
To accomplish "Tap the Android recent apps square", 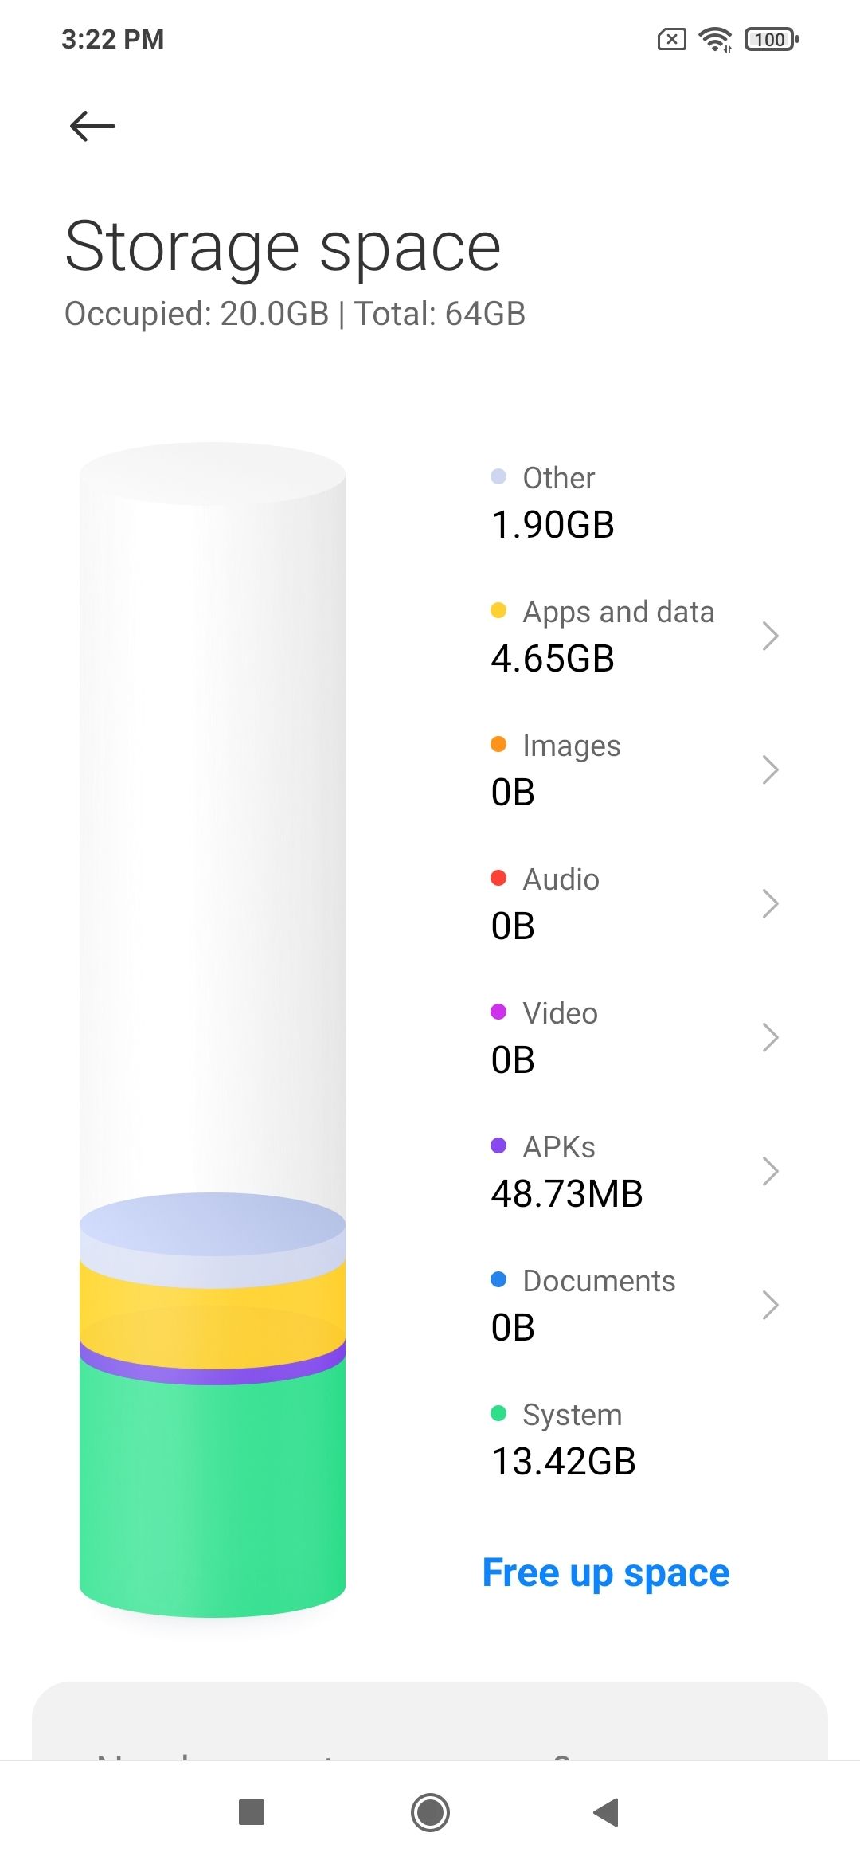I will pyautogui.click(x=252, y=1812).
